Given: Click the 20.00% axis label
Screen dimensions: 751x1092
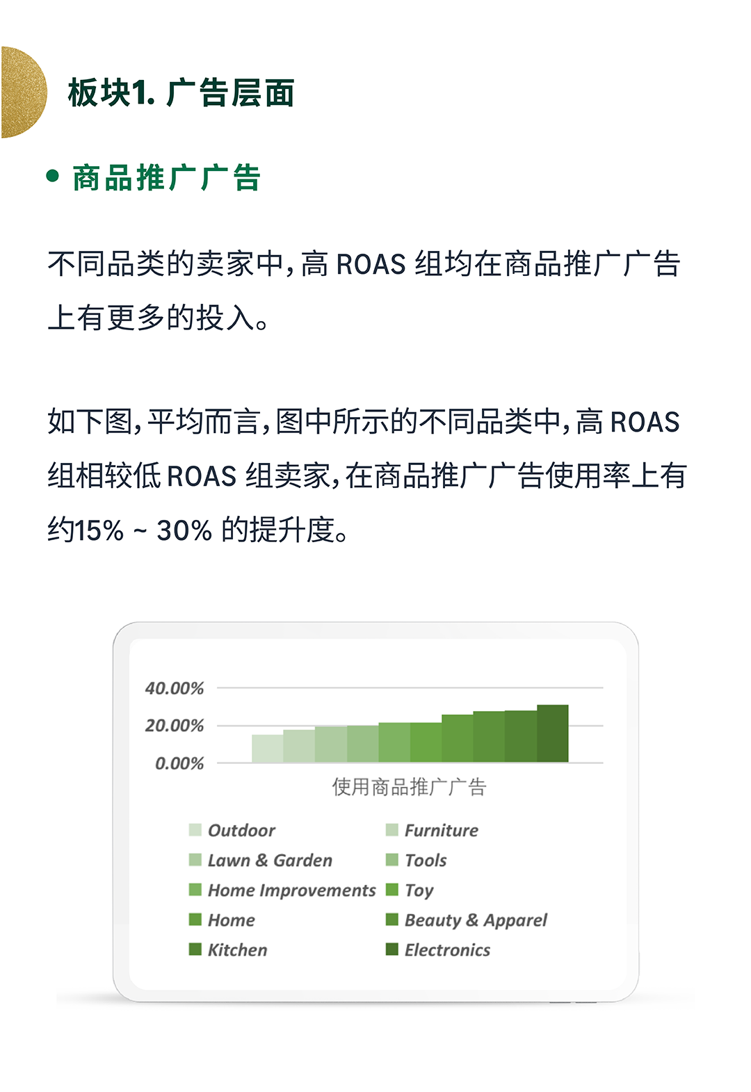Looking at the screenshot, I should pyautogui.click(x=175, y=726).
